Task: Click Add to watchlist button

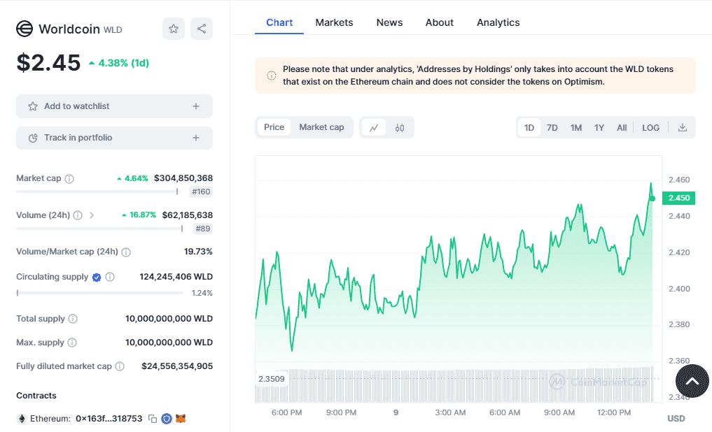Action: (x=114, y=106)
